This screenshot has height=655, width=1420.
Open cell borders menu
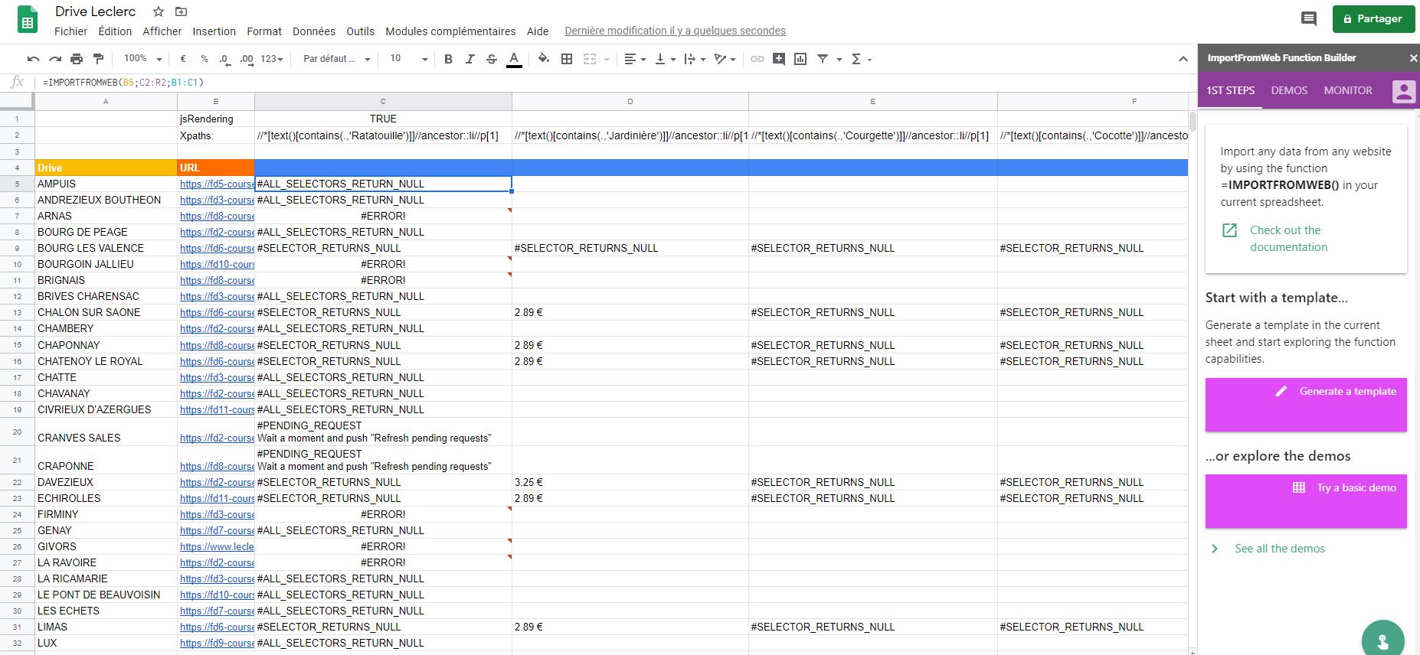coord(567,59)
